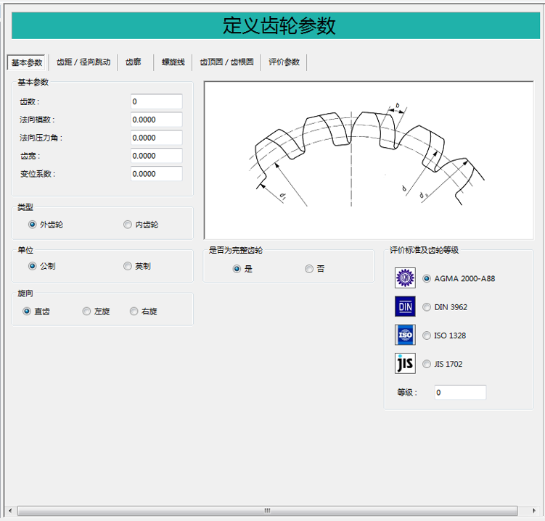Screen dimensions: 545x521
Task: Choose 英制 as the unit
Action: pos(128,266)
